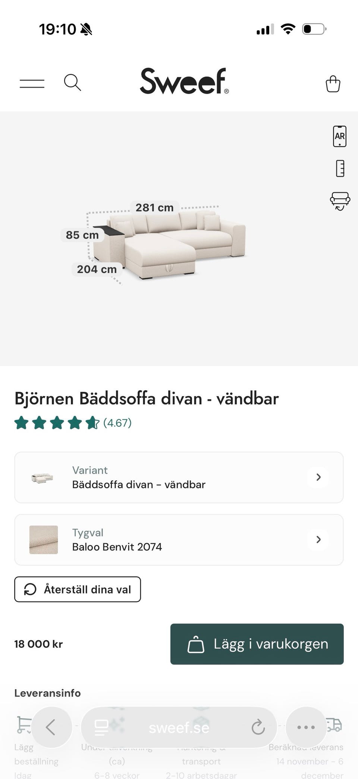Select Baloo Benvit 2074 fabric swatch

click(44, 540)
